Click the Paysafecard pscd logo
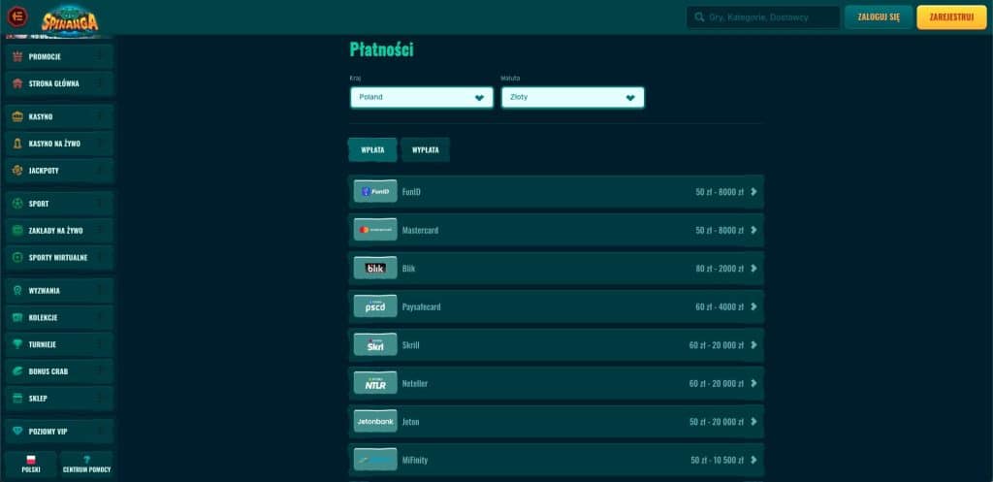 375,305
